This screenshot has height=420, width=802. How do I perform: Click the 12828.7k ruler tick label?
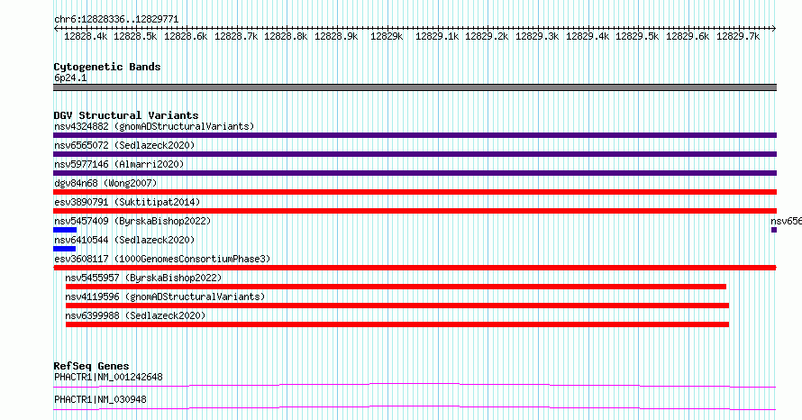tap(236, 36)
